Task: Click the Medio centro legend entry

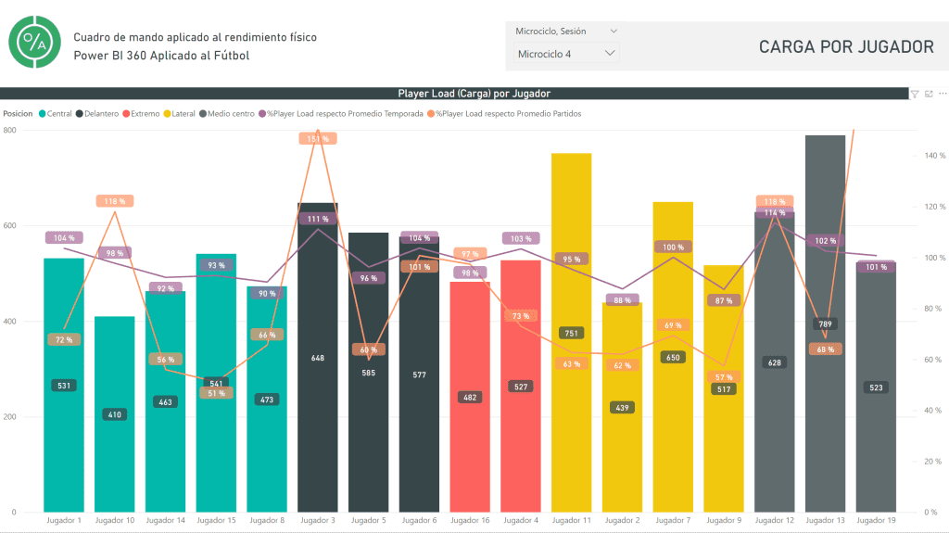Action: (x=231, y=113)
